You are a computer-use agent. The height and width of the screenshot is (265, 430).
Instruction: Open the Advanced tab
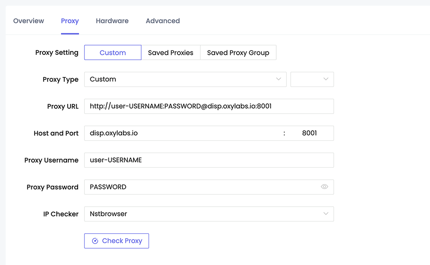tap(163, 21)
